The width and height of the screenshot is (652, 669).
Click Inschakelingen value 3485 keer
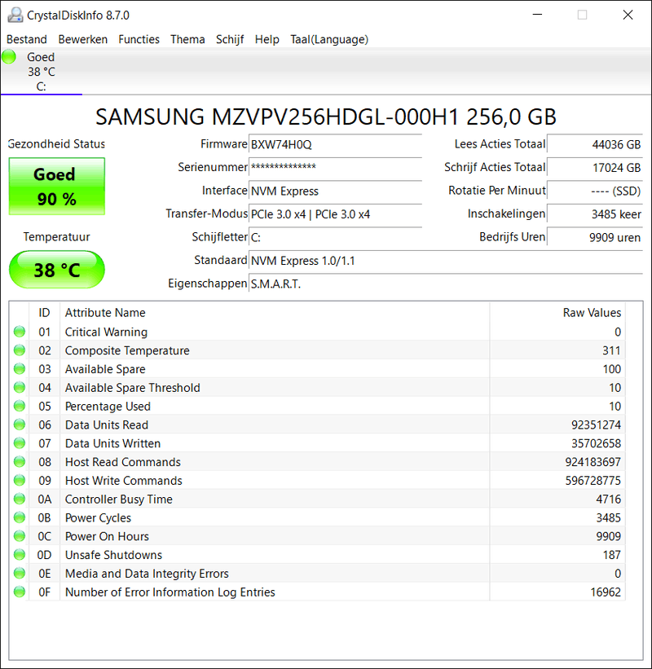595,214
